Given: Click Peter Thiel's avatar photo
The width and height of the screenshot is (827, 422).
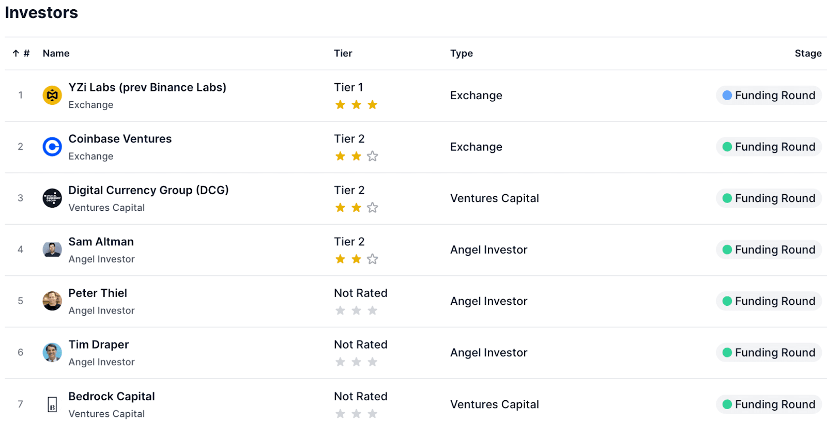Looking at the screenshot, I should [52, 301].
